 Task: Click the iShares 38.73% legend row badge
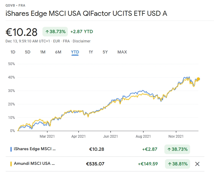click(177, 149)
